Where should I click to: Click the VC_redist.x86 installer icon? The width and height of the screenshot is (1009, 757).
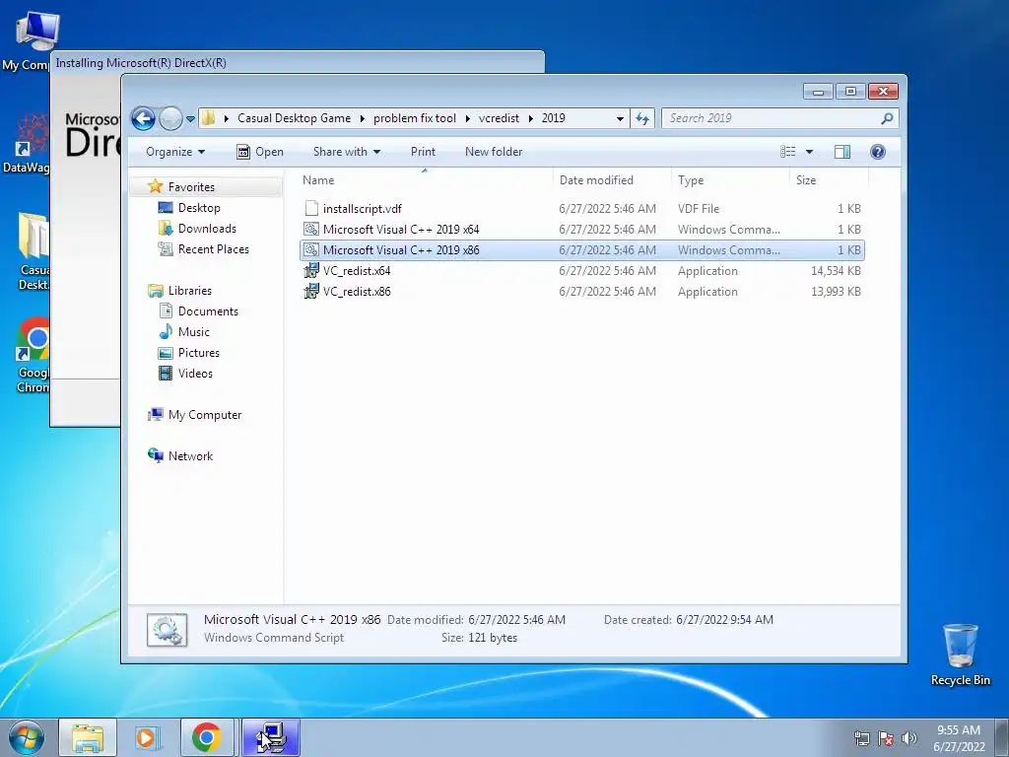[x=311, y=292]
